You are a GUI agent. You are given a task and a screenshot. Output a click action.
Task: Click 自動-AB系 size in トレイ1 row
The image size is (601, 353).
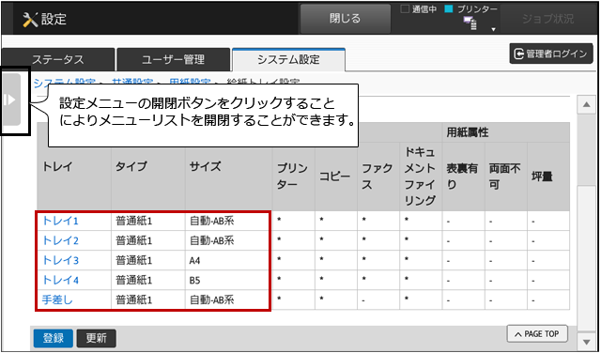(x=211, y=222)
